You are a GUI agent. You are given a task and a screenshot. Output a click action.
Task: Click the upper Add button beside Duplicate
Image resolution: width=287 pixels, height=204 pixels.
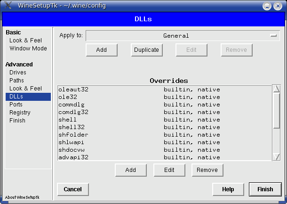tap(101, 50)
